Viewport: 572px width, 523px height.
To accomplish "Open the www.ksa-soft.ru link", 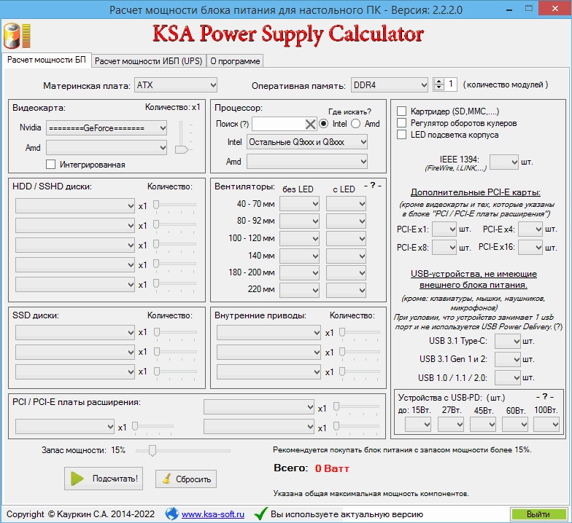I will [213, 514].
